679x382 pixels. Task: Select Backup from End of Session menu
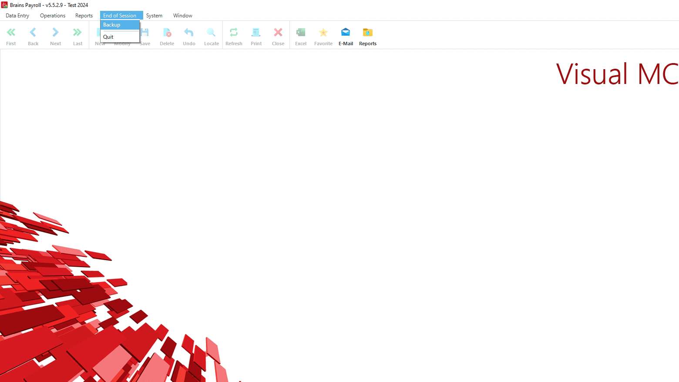click(120, 25)
